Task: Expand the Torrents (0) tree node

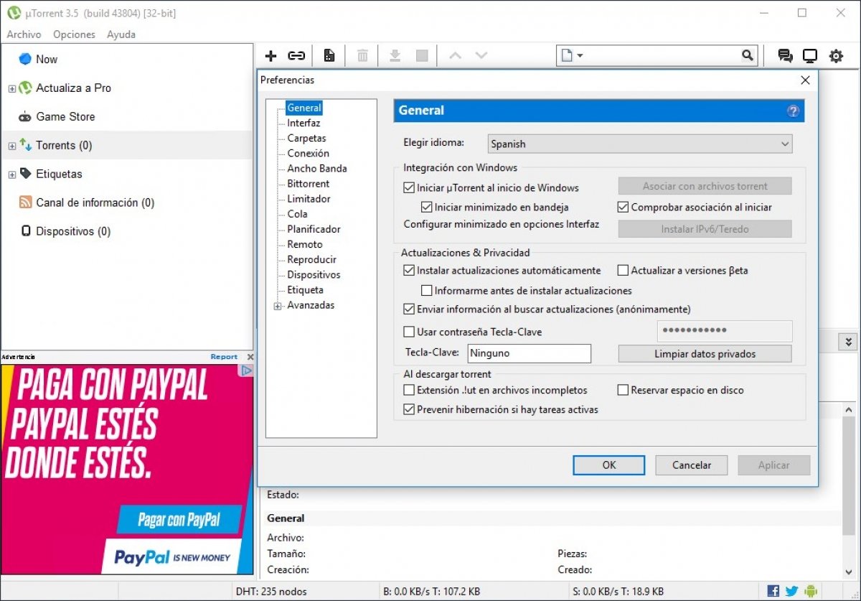Action: pyautogui.click(x=11, y=146)
